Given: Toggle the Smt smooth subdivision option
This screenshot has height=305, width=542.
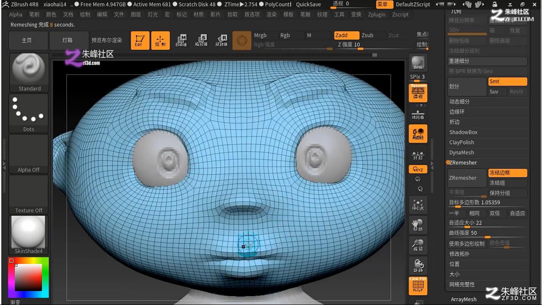Looking at the screenshot, I should [507, 82].
